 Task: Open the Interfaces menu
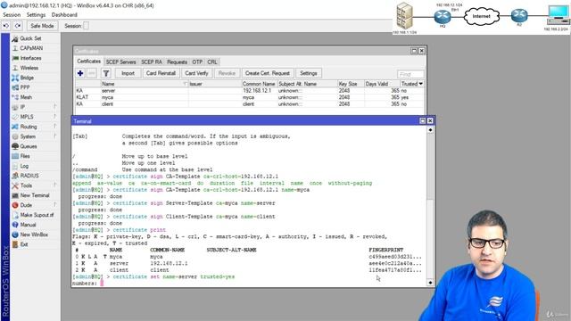point(30,58)
